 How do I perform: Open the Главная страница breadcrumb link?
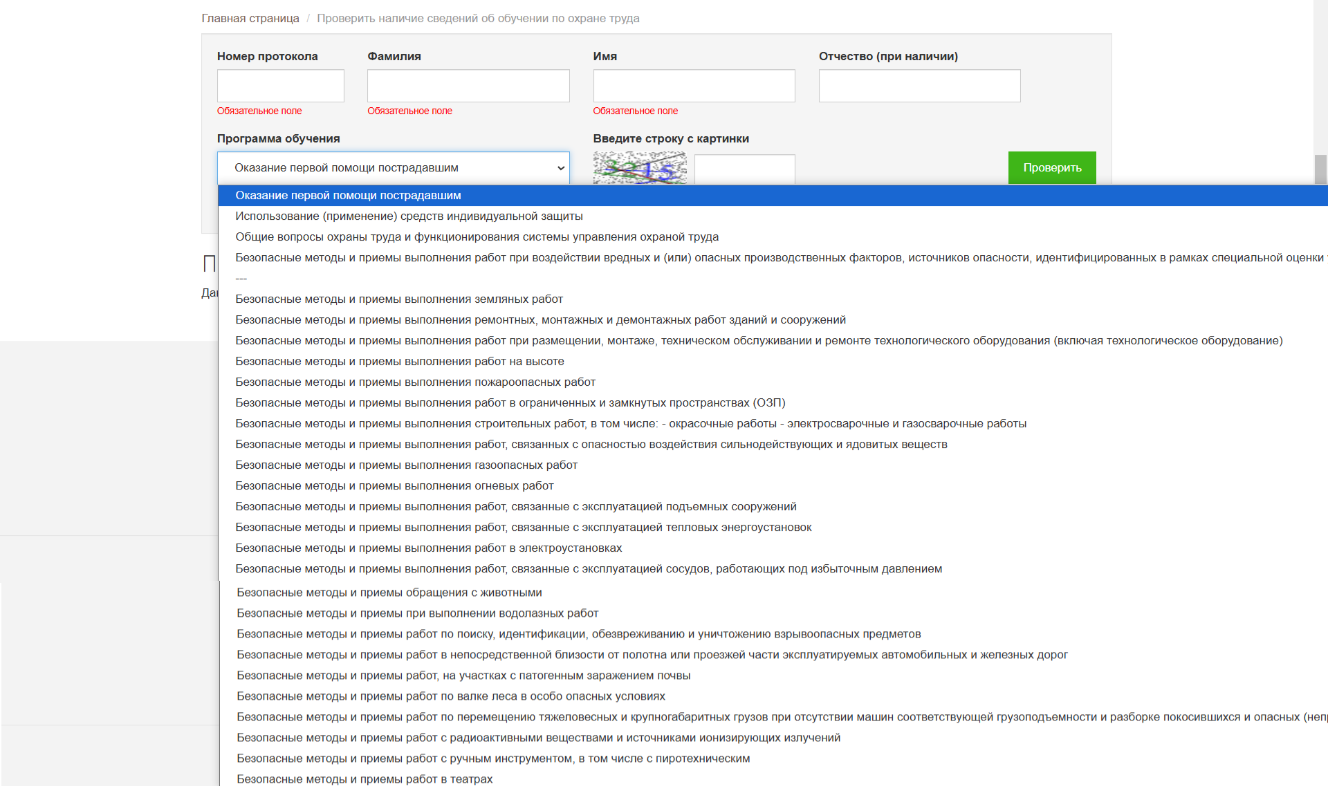[x=250, y=19]
